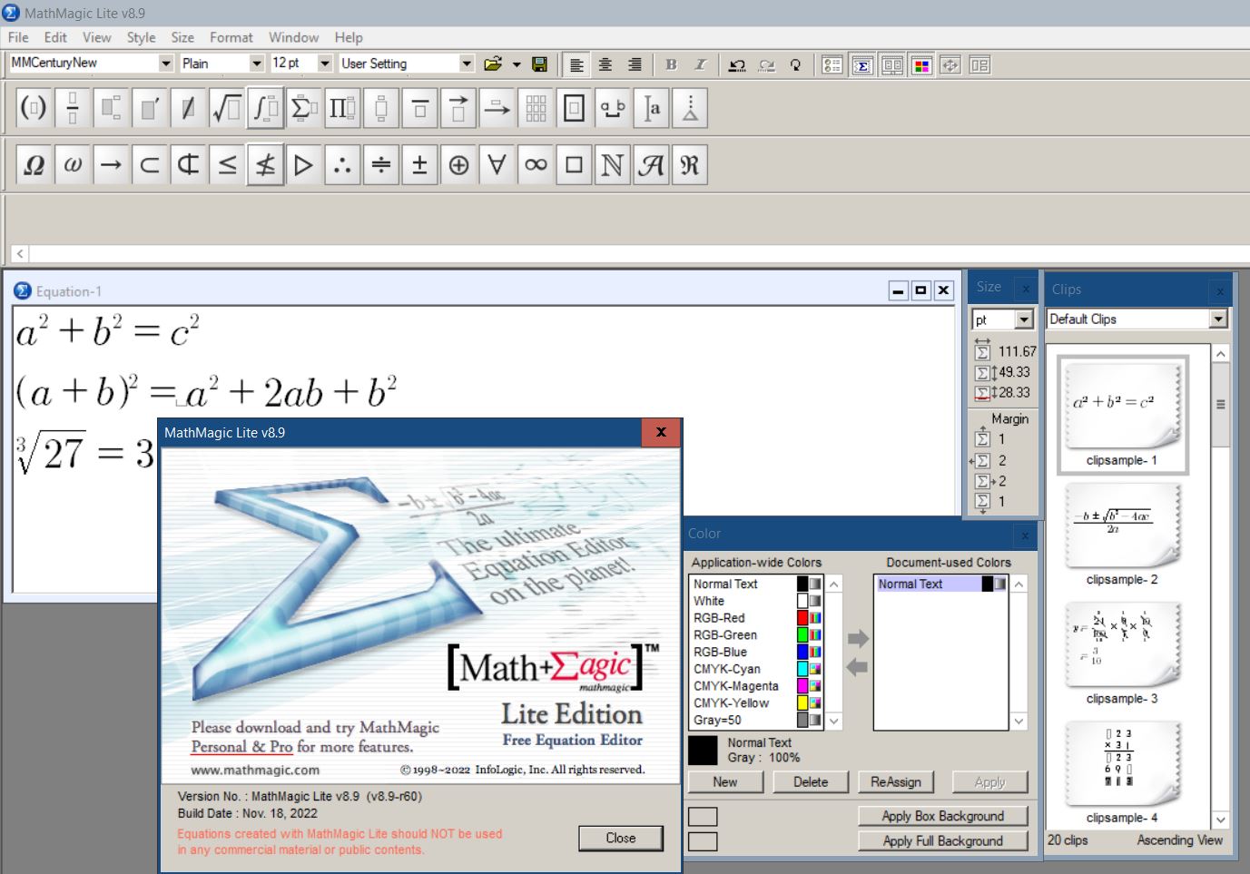Open the matrix grid template palette
This screenshot has height=874, width=1250.
tap(536, 109)
